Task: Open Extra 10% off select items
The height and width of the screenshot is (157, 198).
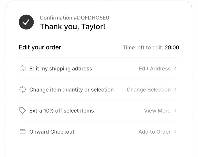Action: (x=61, y=111)
